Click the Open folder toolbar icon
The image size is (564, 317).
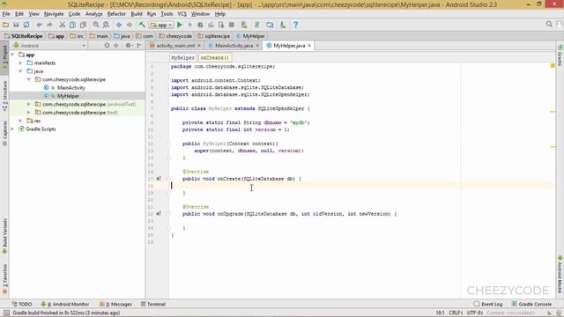[5, 25]
